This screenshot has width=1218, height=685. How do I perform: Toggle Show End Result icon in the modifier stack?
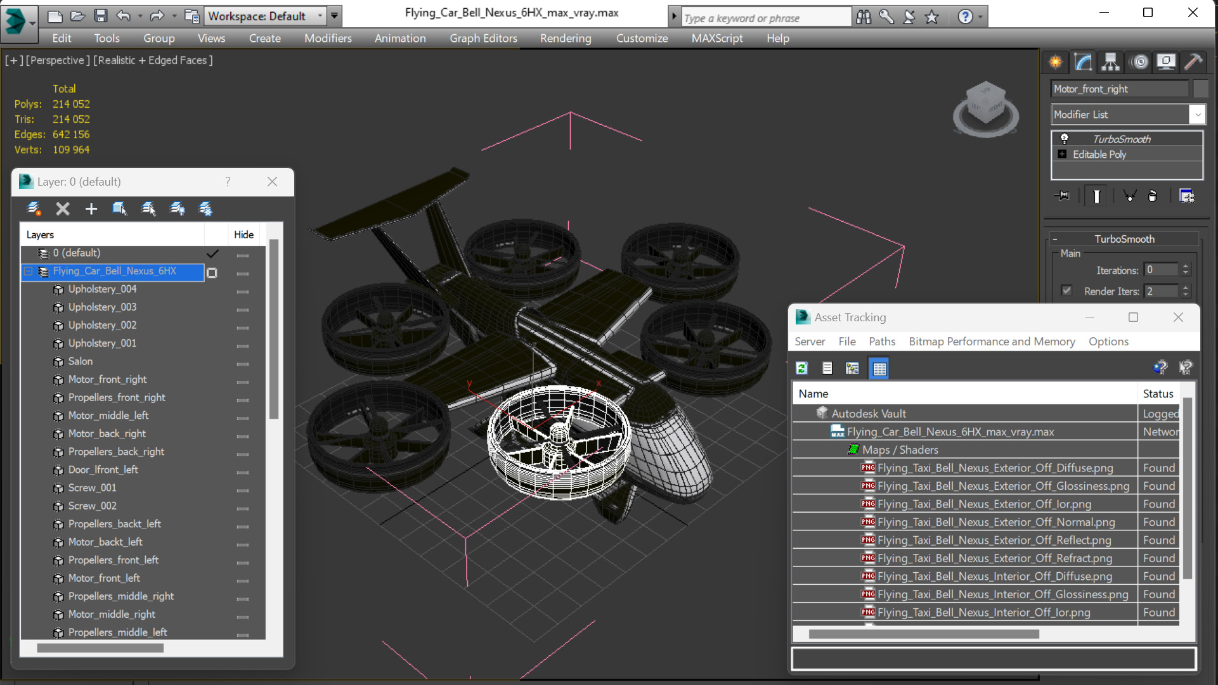(1096, 196)
